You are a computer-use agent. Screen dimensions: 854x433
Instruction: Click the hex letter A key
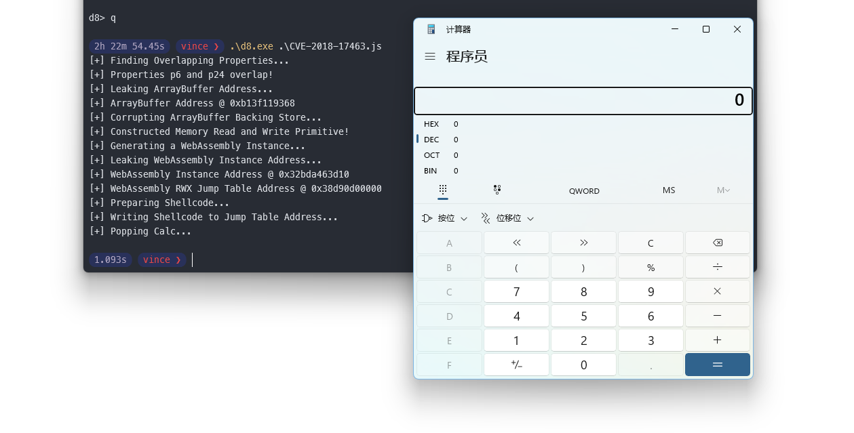[x=449, y=243]
